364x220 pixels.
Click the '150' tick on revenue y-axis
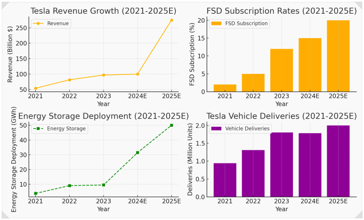[x=21, y=59]
